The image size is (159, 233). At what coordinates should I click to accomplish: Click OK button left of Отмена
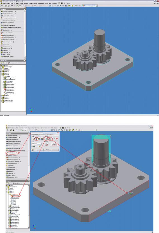click(40, 150)
